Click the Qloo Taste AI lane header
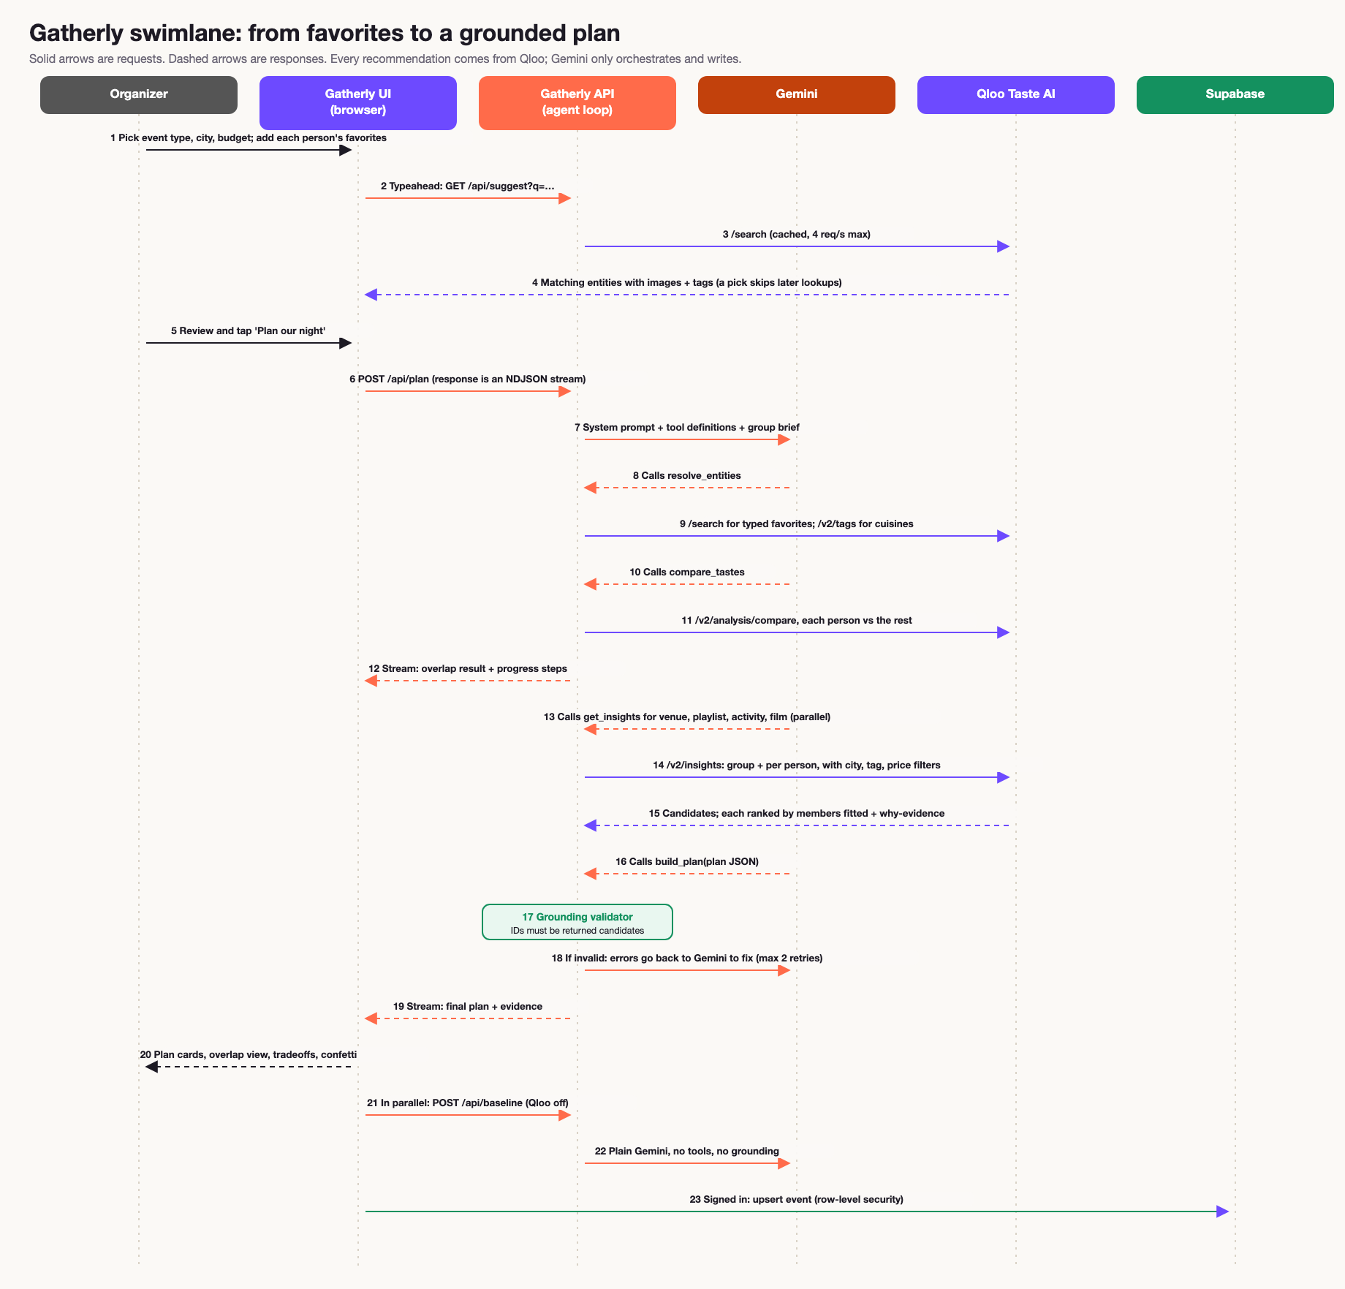The height and width of the screenshot is (1289, 1345). pyautogui.click(x=1016, y=95)
